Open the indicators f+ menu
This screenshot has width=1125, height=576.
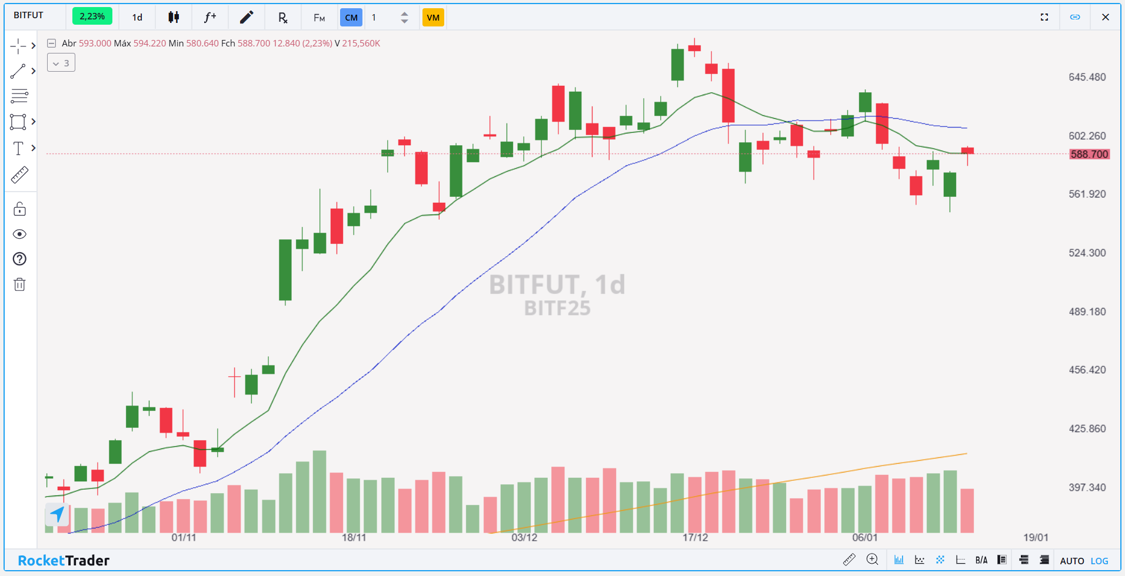click(210, 17)
